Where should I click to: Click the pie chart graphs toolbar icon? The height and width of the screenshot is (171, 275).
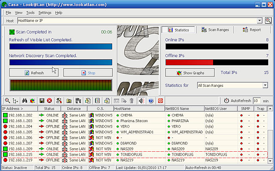point(32,101)
